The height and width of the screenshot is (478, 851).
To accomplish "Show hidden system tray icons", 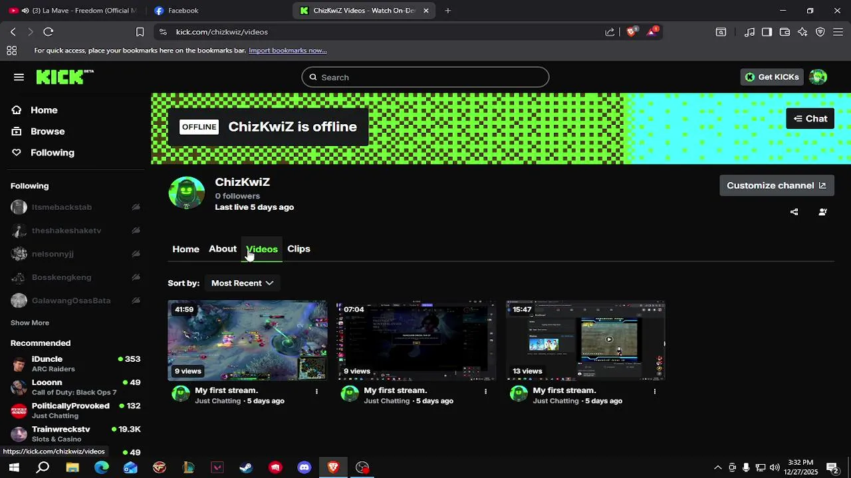I will point(717,467).
